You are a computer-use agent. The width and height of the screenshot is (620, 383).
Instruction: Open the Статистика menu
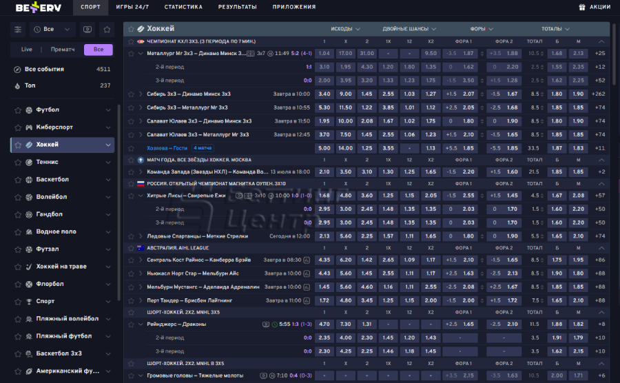pos(183,7)
